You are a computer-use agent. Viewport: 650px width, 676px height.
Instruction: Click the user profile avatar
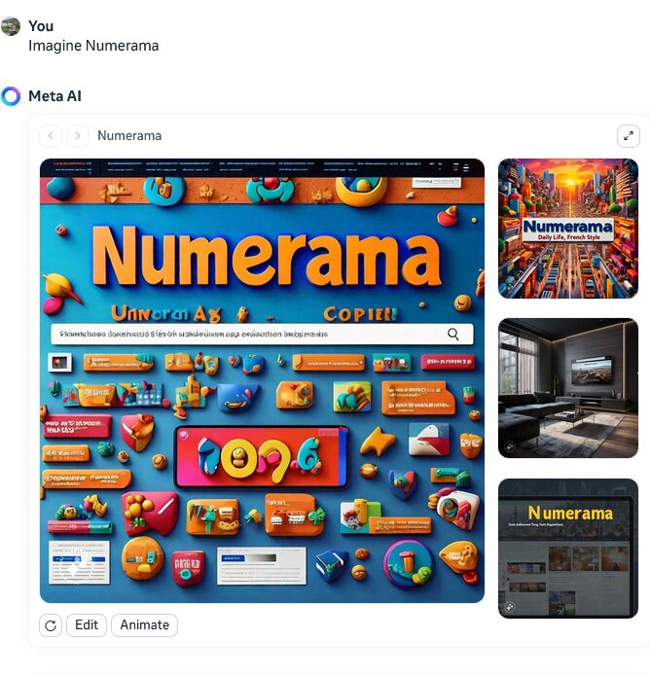pos(11,26)
